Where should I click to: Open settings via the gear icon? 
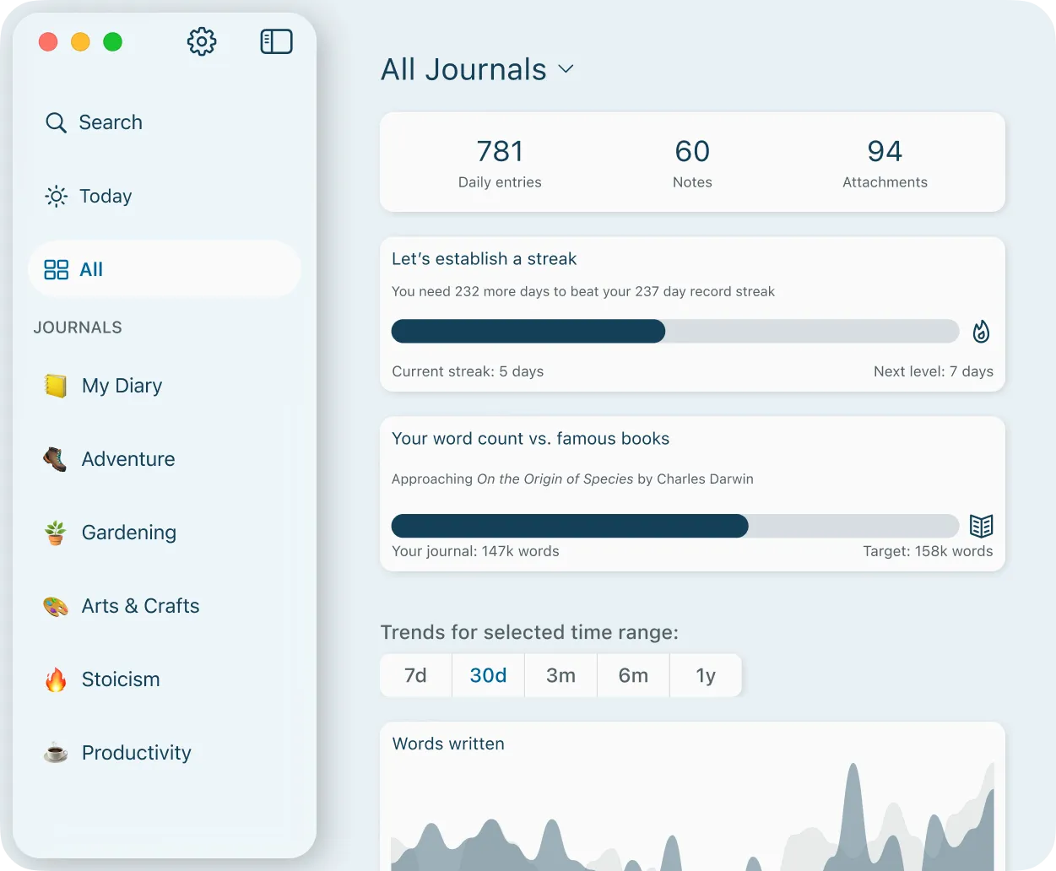click(202, 41)
